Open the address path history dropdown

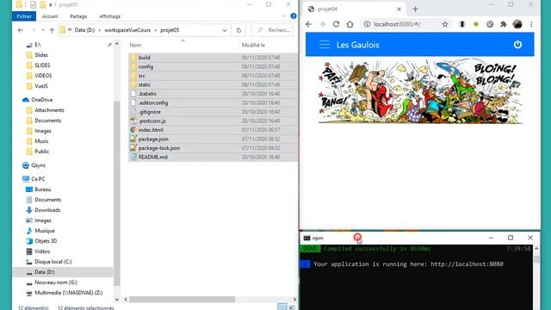[x=225, y=30]
